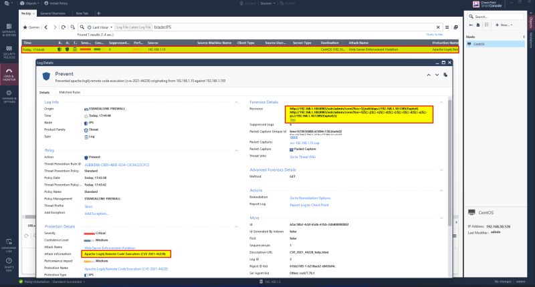The height and width of the screenshot is (287, 535).
Task: Click the Report Log to Check Point link
Action: point(309,205)
